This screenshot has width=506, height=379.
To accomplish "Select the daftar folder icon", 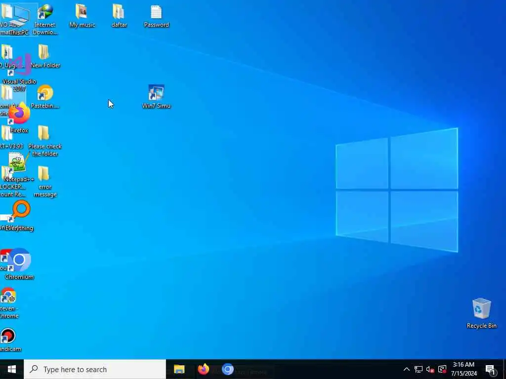I will pos(119,16).
